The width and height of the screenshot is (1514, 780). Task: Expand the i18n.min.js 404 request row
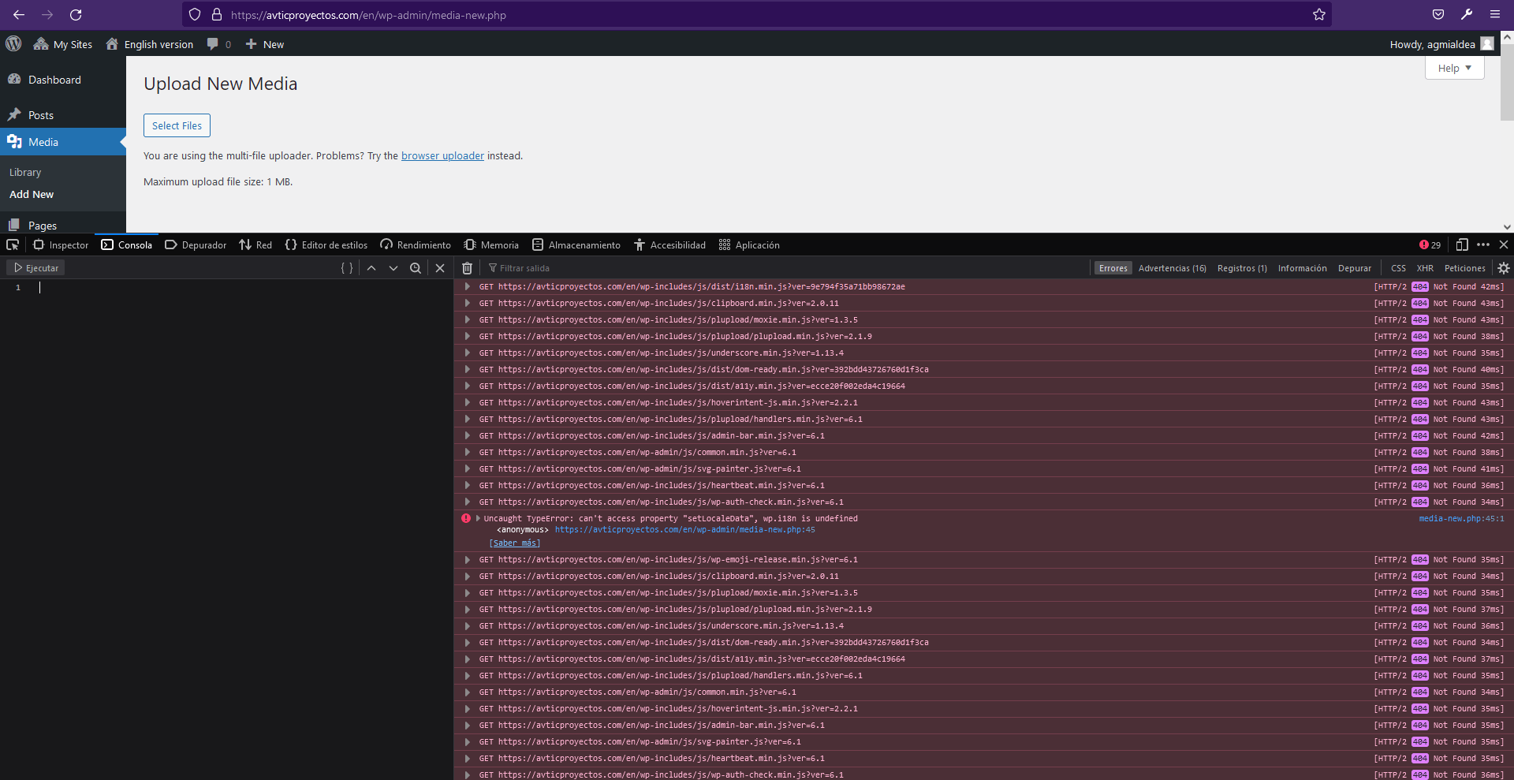[468, 287]
